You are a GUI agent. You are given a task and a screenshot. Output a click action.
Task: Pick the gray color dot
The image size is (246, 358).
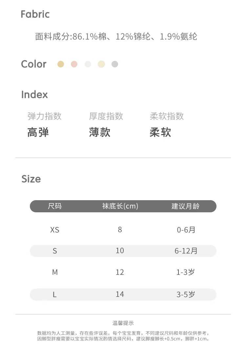point(114,64)
